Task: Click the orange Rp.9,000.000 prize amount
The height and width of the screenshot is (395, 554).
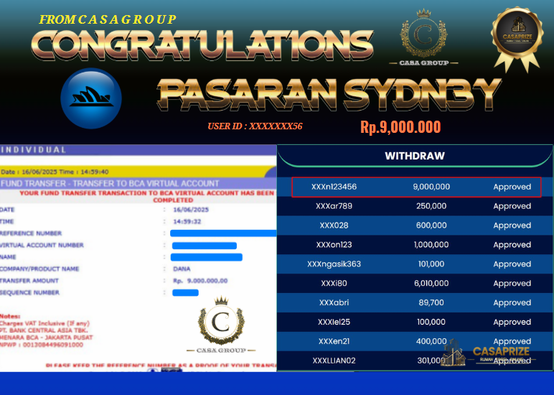Action: click(x=400, y=128)
